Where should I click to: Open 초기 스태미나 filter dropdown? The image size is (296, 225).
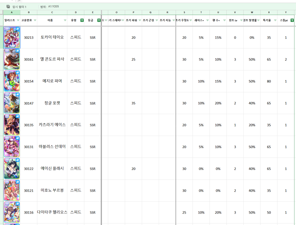coord(123,20)
